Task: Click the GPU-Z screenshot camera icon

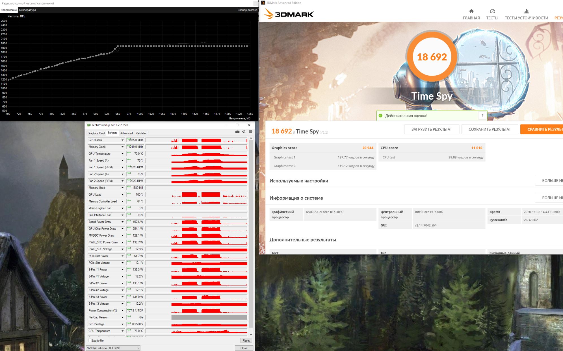Action: click(x=237, y=132)
